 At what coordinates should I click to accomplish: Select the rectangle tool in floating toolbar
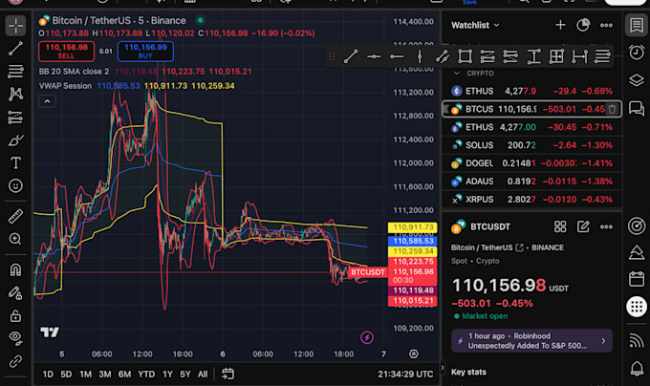tap(465, 56)
